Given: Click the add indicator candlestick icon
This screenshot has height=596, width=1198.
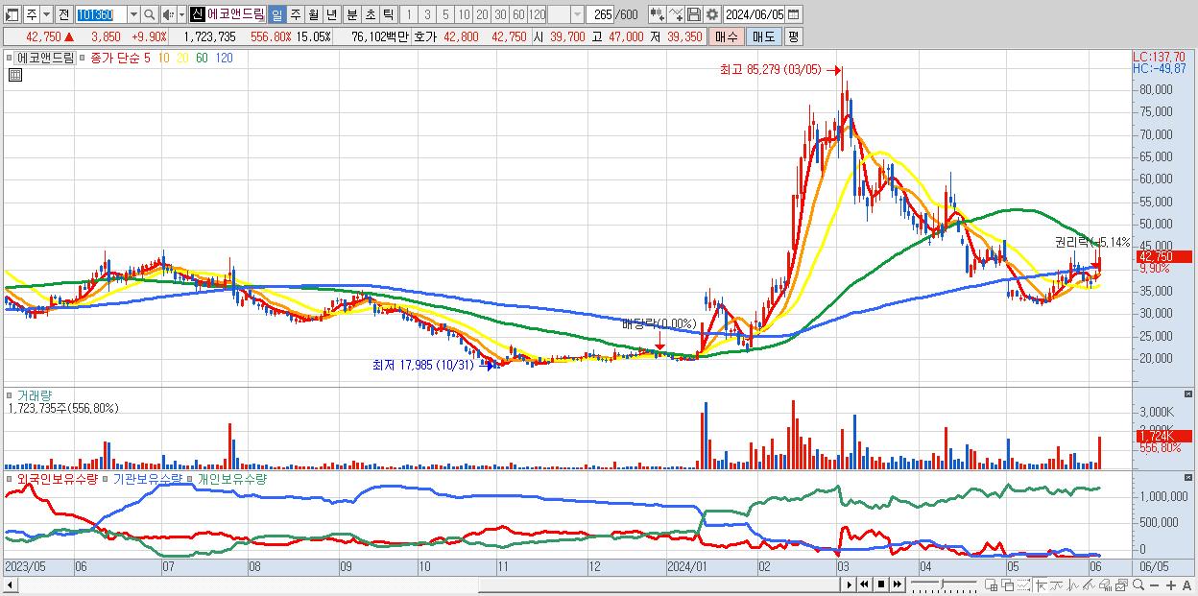Looking at the screenshot, I should pos(657,14).
